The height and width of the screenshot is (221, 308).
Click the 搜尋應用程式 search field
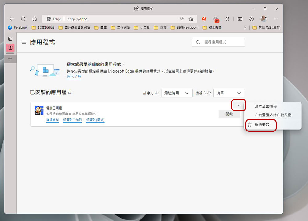point(222,42)
